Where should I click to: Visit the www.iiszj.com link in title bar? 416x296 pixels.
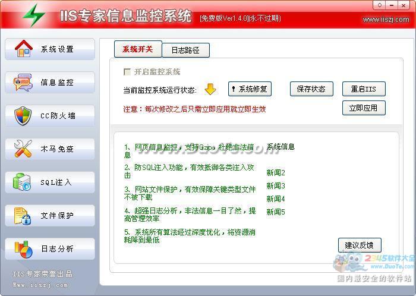click(386, 19)
